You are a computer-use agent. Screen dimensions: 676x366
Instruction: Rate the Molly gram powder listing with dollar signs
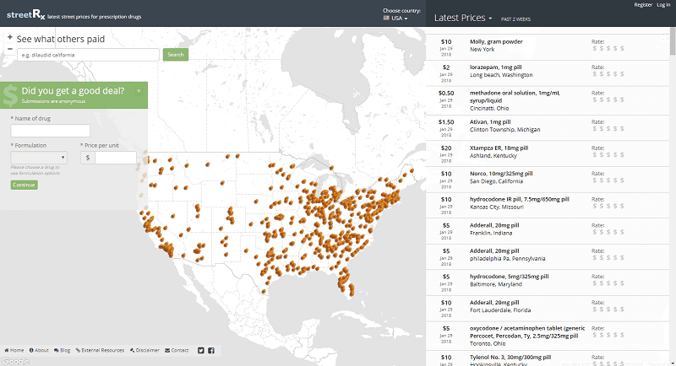[608, 49]
